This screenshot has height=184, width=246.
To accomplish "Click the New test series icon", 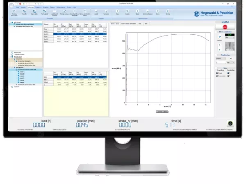I will (118, 13).
